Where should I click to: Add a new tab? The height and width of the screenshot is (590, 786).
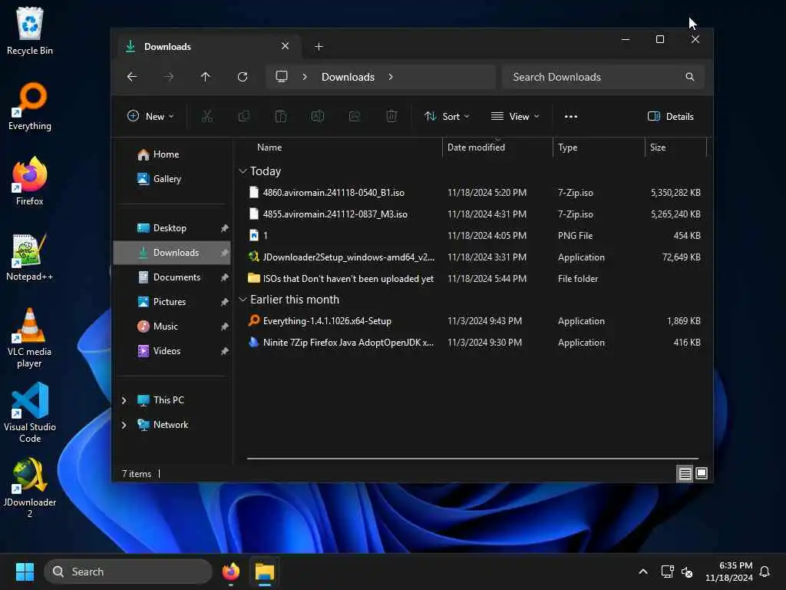point(319,47)
